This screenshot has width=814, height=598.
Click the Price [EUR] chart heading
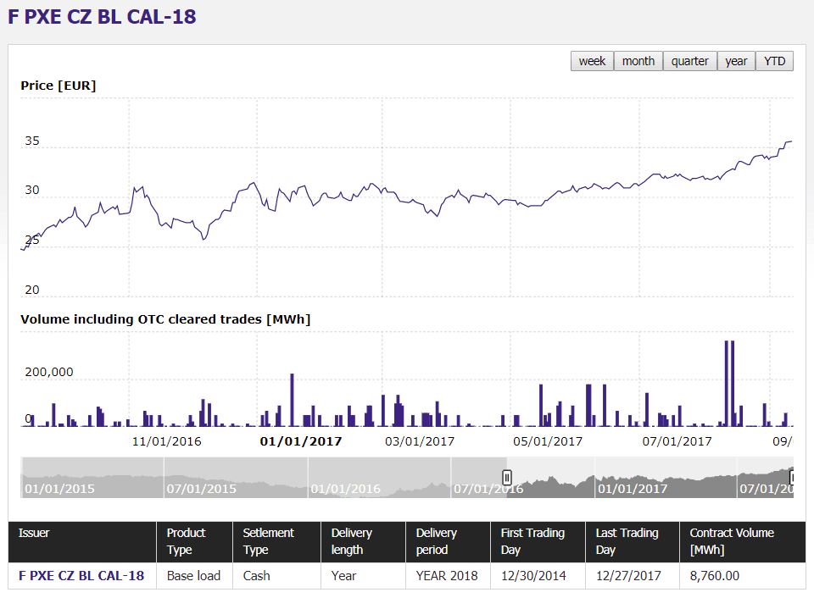[58, 85]
